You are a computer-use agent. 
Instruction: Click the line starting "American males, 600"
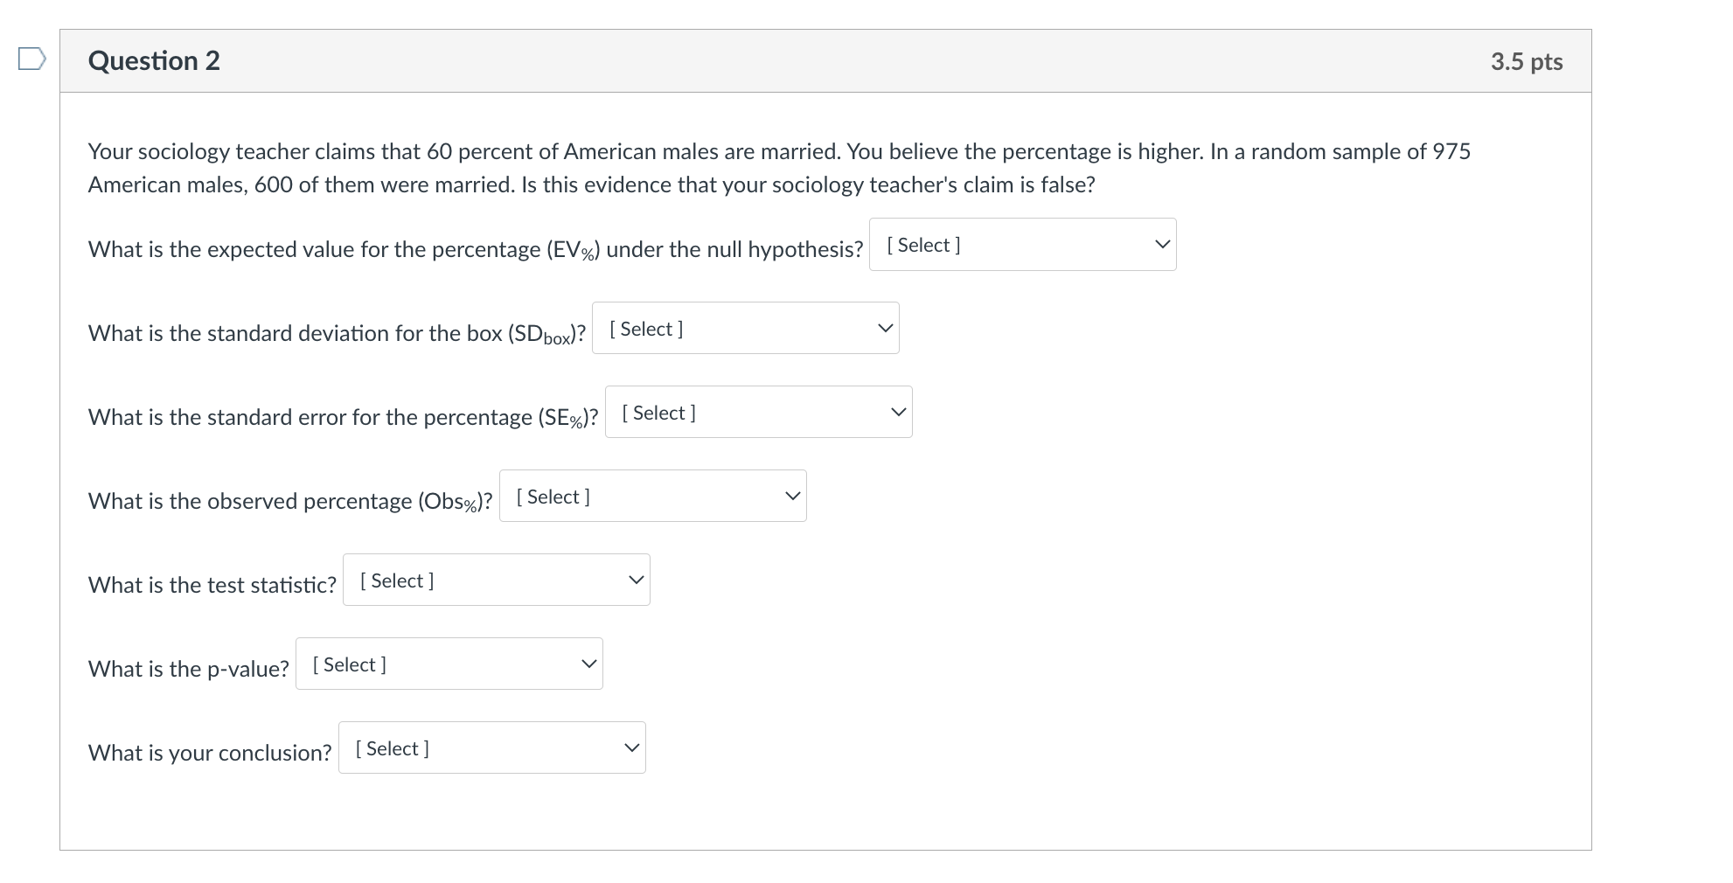pos(591,185)
